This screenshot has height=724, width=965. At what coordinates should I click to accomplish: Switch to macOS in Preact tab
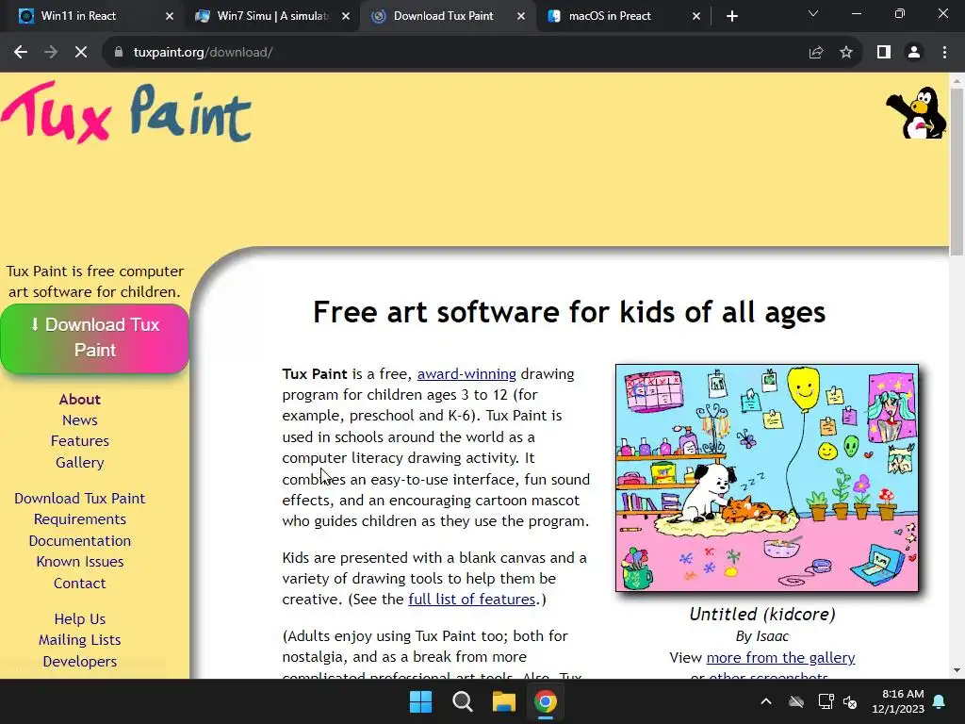(x=623, y=16)
